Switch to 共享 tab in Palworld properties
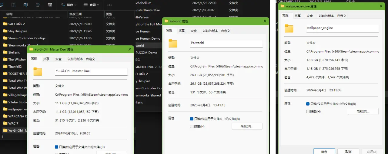 (x=181, y=31)
